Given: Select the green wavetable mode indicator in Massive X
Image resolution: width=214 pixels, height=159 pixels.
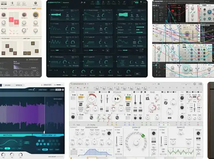Looking at the screenshot, I should coord(128,98).
